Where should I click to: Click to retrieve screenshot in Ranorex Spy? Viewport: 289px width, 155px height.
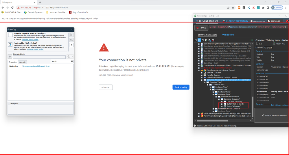(274, 116)
